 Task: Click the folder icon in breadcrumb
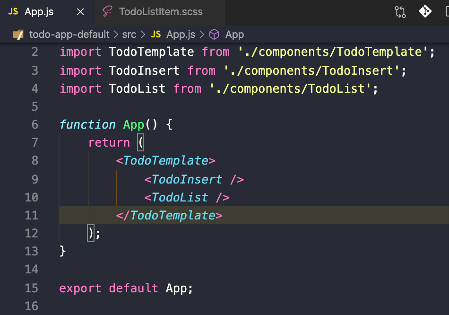(18, 35)
